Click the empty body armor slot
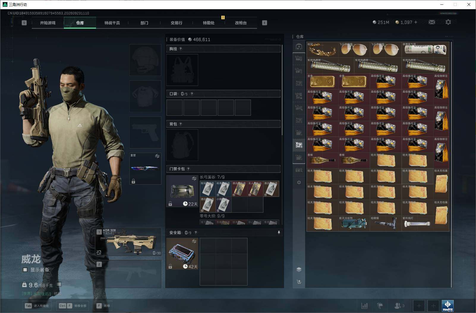This screenshot has width=476, height=313. [145, 96]
